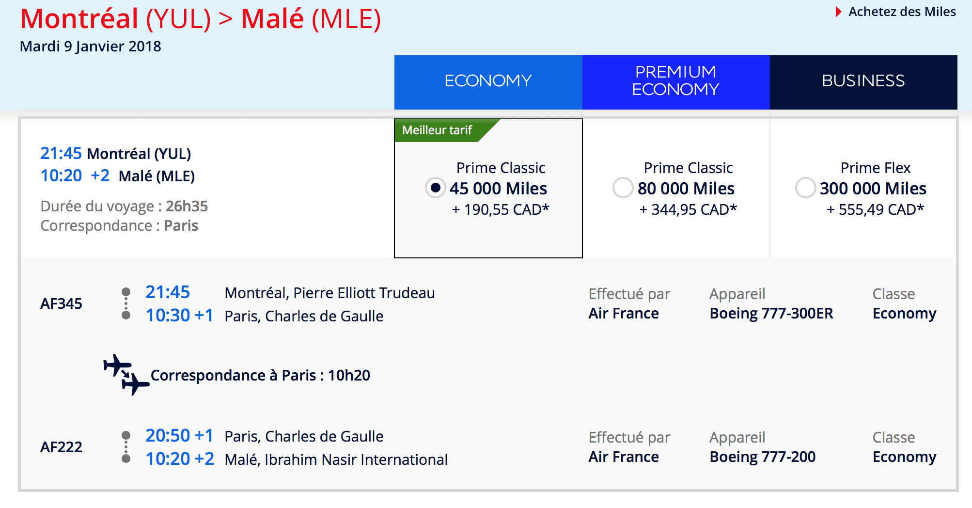This screenshot has height=508, width=972.
Task: Switch to the Economy cabin tab
Action: 488,81
